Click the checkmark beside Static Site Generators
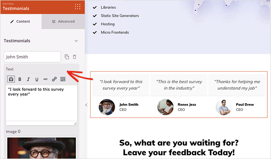Screen dimensions: 271x159 click(95, 16)
